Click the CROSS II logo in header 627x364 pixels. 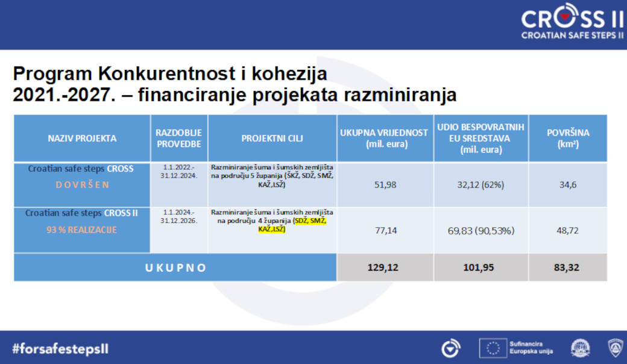[x=572, y=24]
